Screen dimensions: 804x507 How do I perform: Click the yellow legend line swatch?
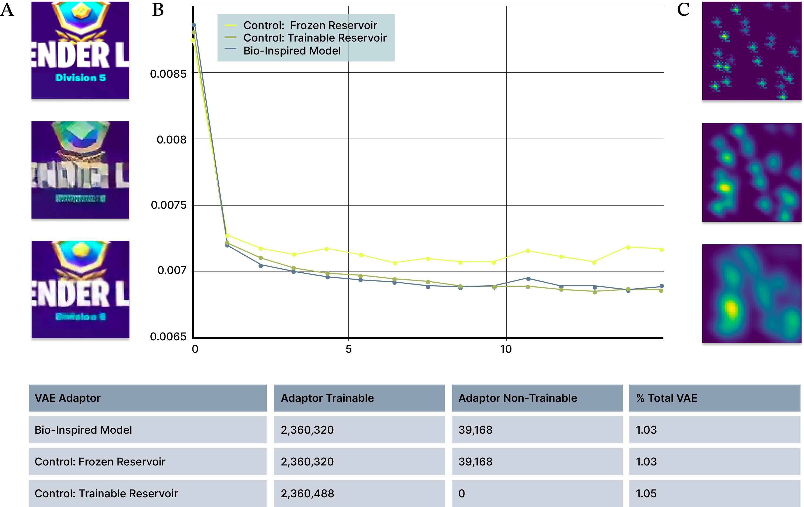[x=230, y=25]
